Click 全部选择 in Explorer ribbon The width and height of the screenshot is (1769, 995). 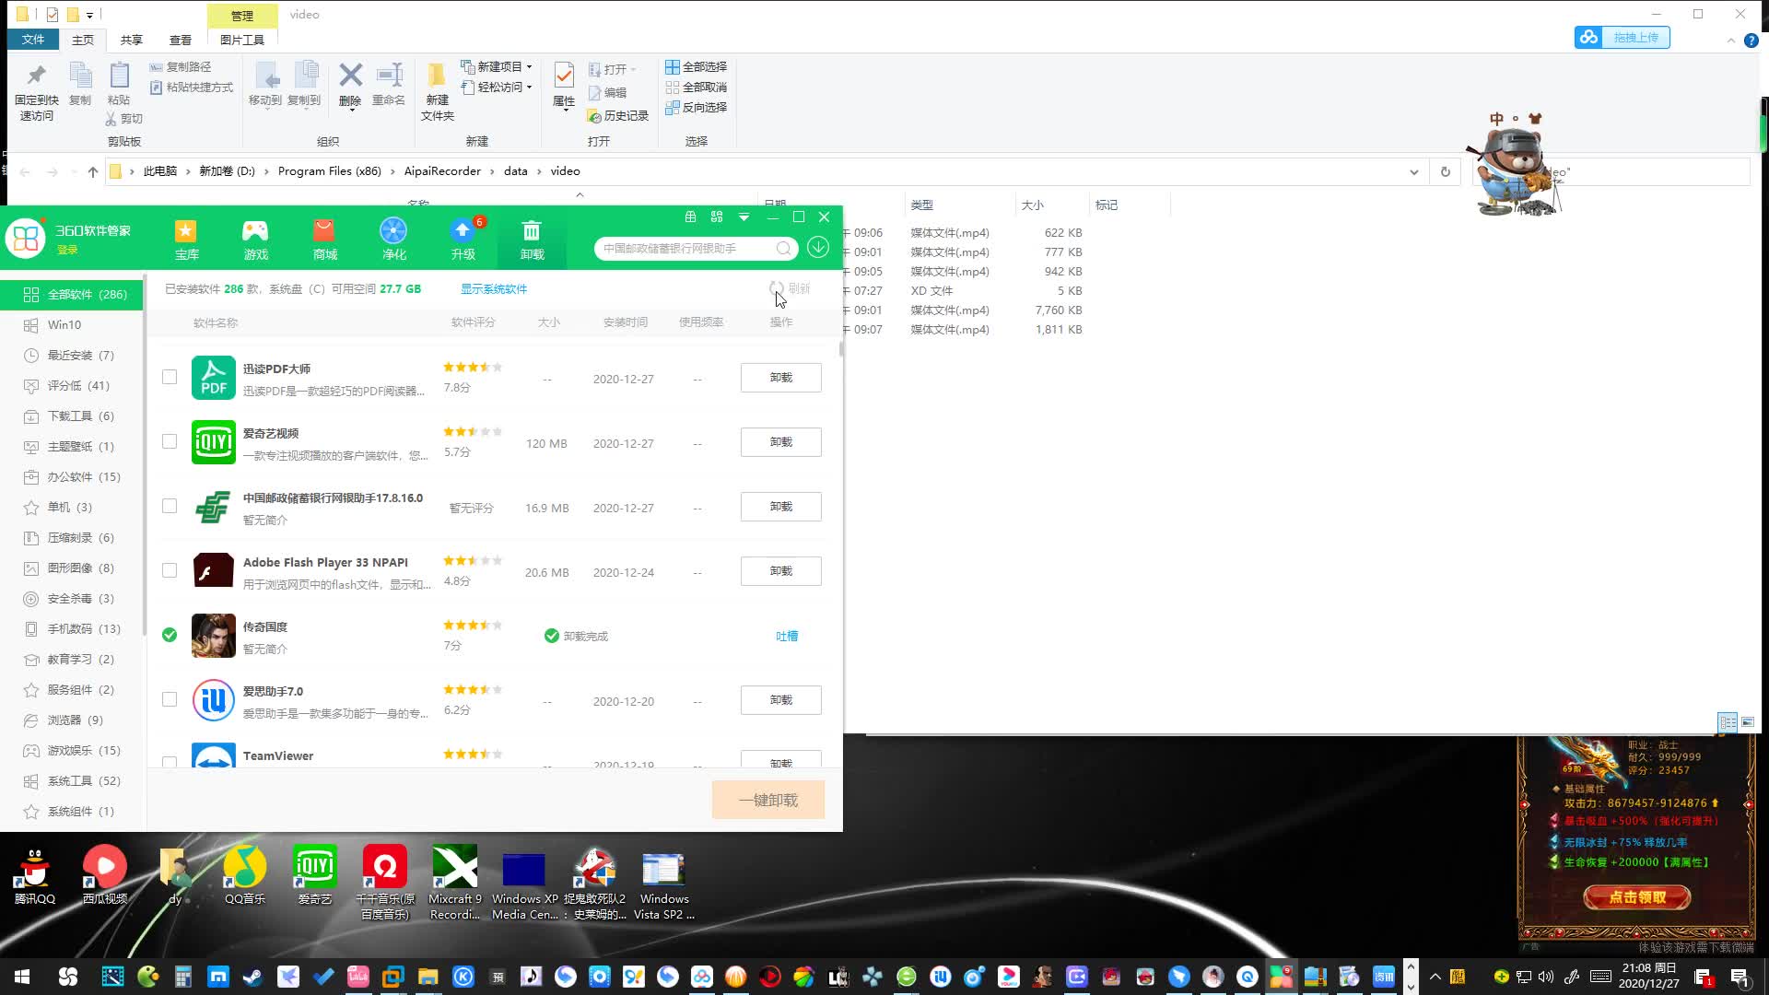click(697, 66)
